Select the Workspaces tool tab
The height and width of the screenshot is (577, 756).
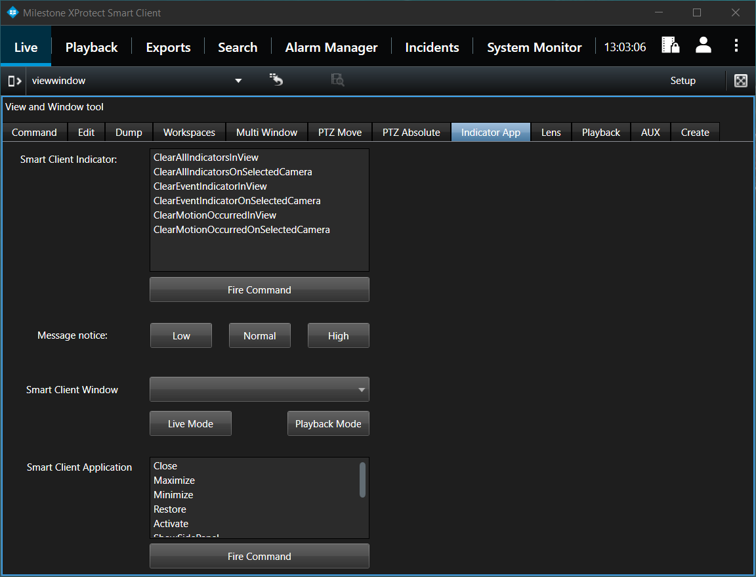coord(189,132)
